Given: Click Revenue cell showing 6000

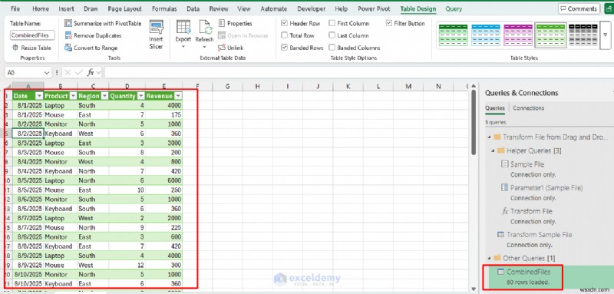Looking at the screenshot, I should [163, 180].
